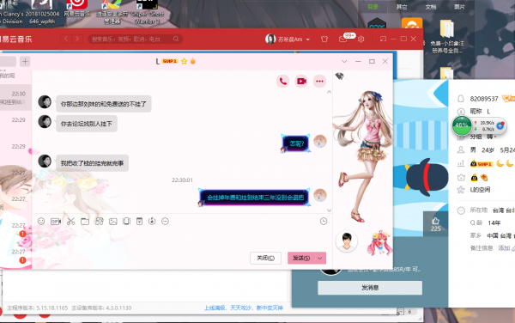515x323 pixels.
Task: Select the scissors screenshot tool
Action: (70, 222)
